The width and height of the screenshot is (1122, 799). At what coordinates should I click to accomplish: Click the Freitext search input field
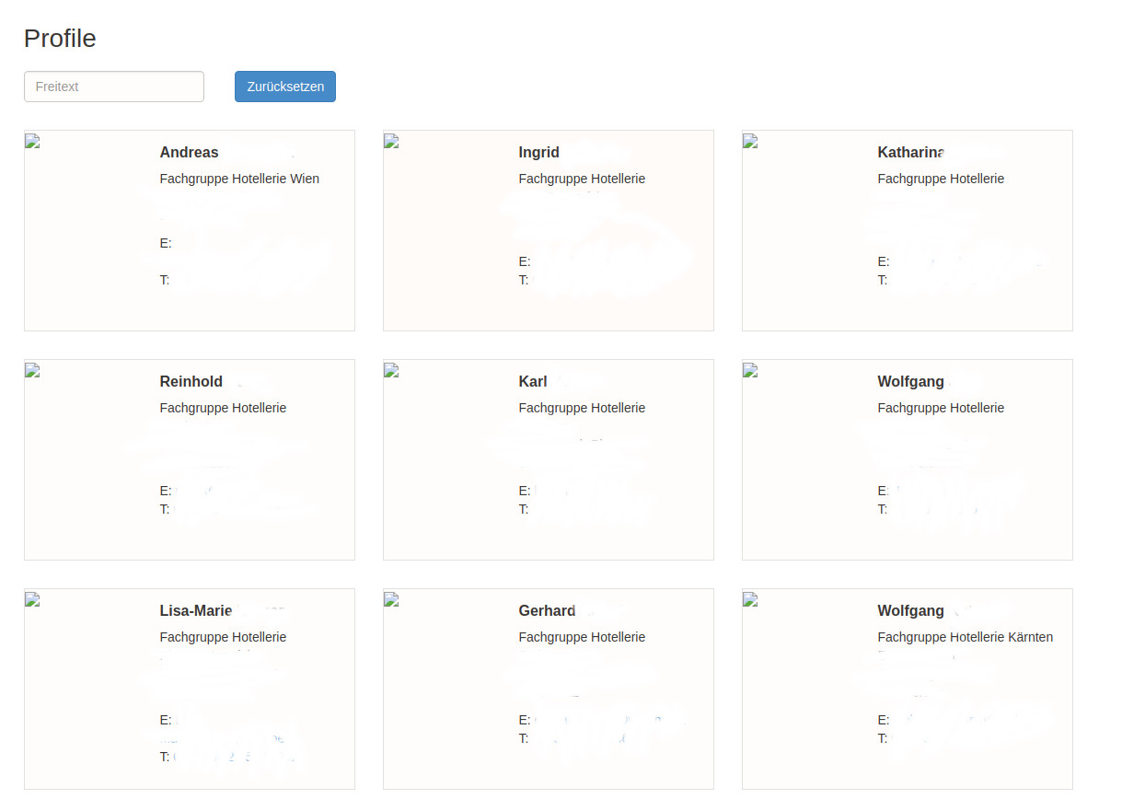(x=114, y=87)
